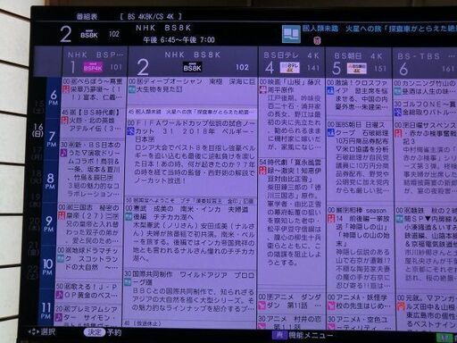457x343 pixels.
Task: Select 映画「山桜」藤沢周平原作 program
Action: [x=292, y=117]
